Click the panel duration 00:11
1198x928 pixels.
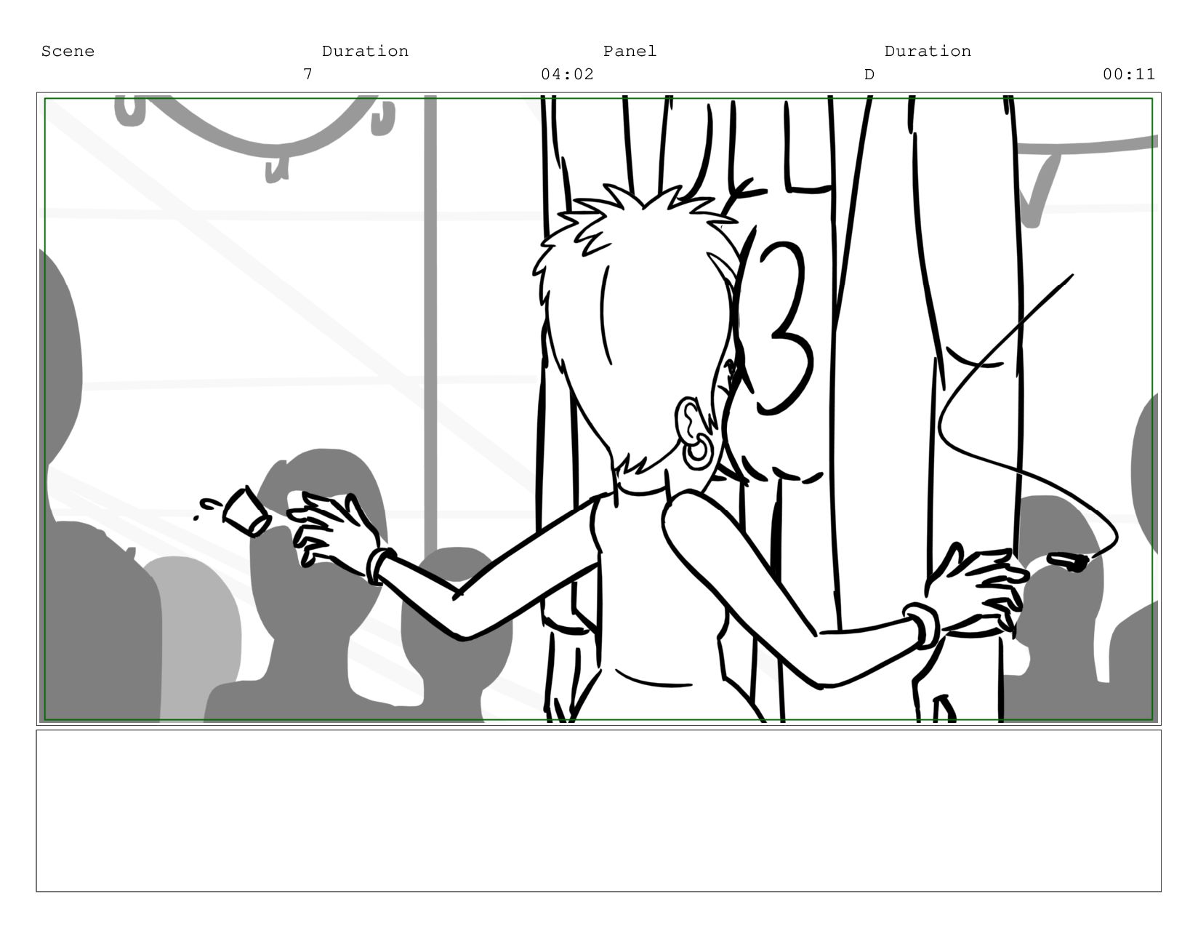pos(1129,74)
